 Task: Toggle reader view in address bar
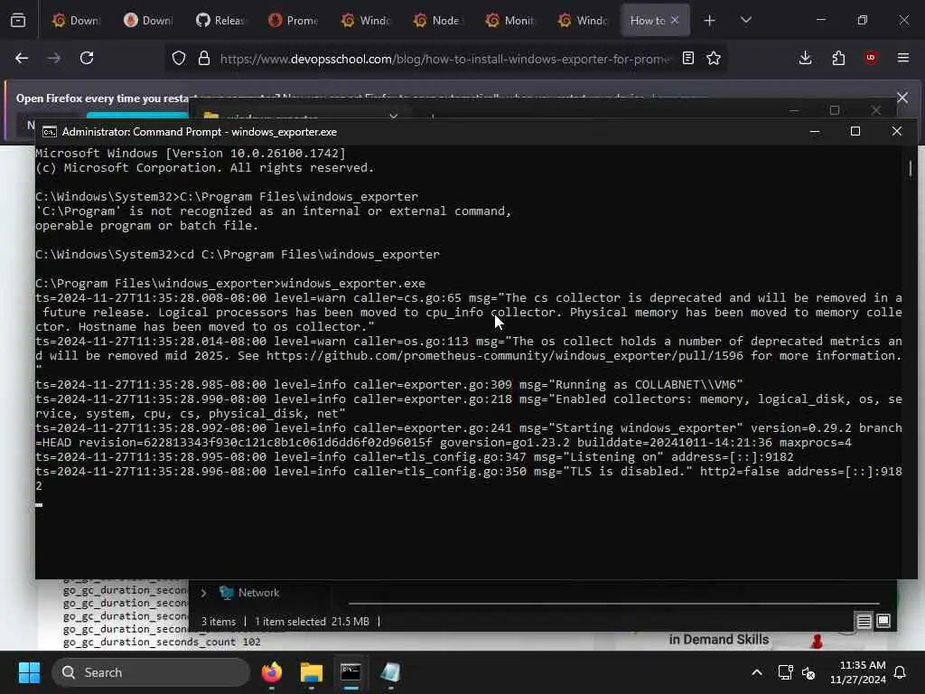click(687, 58)
